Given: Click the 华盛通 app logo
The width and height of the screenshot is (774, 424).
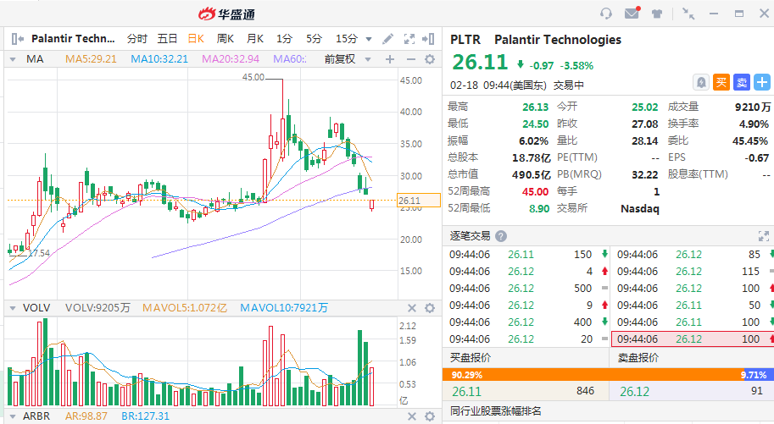Looking at the screenshot, I should tap(226, 14).
